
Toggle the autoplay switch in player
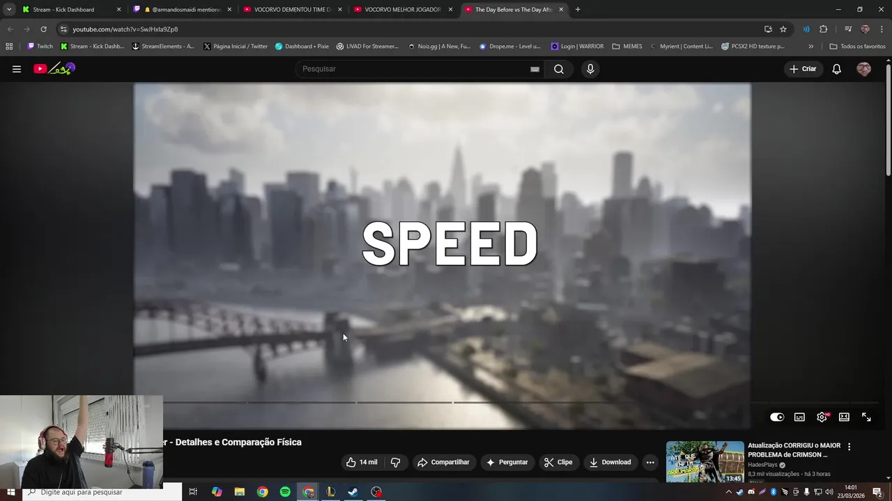(777, 417)
